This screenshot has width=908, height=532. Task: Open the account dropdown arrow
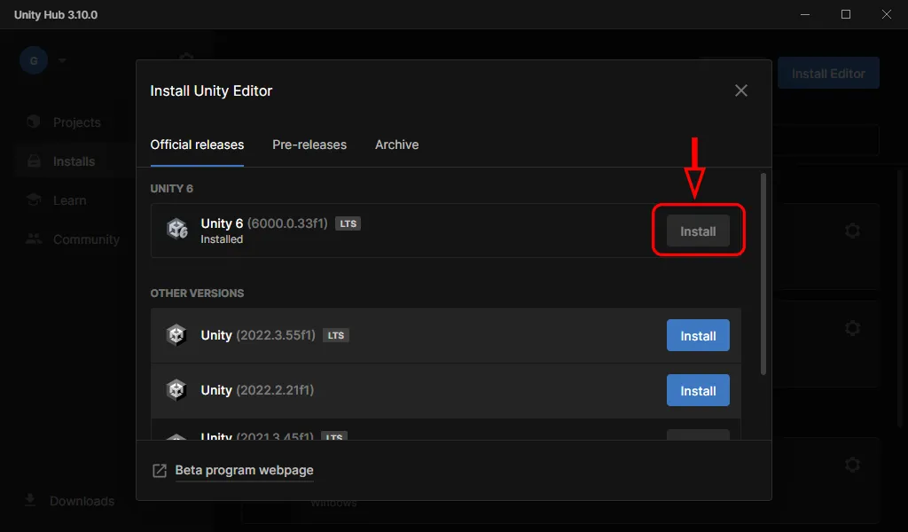coord(62,61)
